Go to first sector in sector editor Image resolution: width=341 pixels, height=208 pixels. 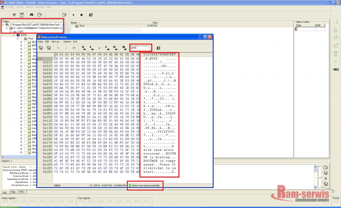tap(84, 48)
